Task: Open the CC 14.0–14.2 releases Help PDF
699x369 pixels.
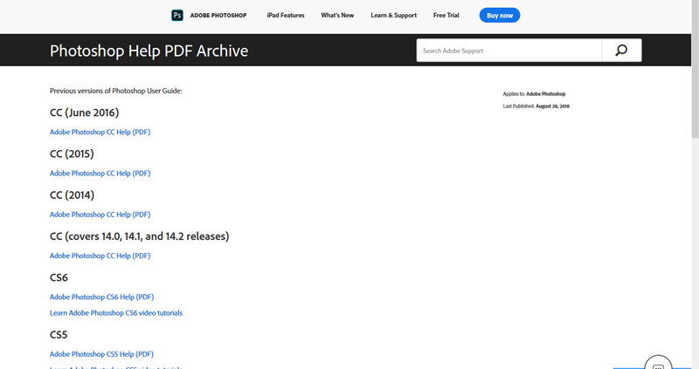Action: 100,256
